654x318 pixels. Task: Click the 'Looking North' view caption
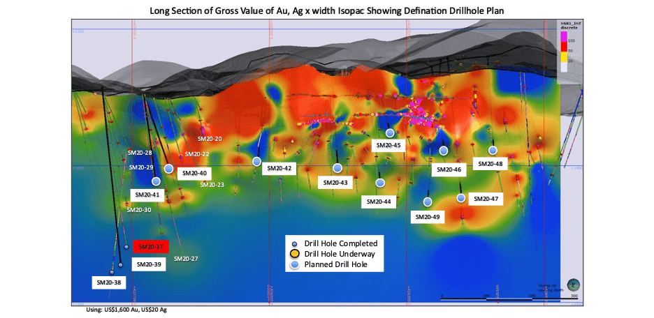pyautogui.click(x=551, y=289)
